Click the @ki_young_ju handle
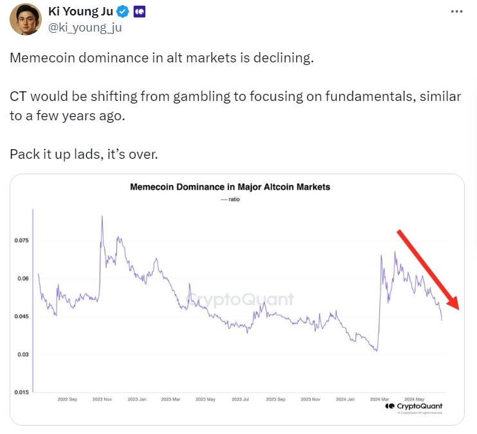Viewport: 477px width, 434px height. pyautogui.click(x=85, y=27)
